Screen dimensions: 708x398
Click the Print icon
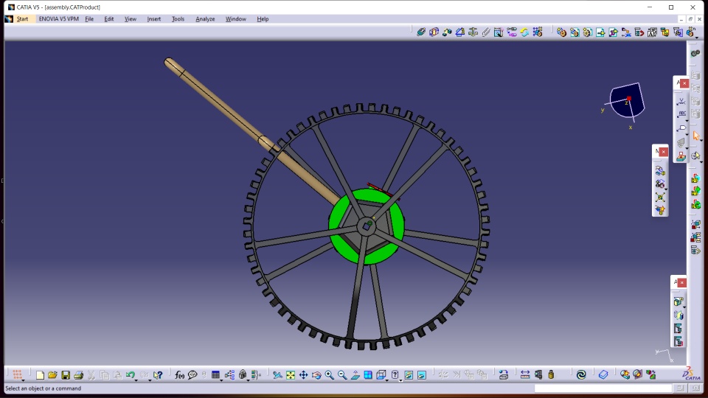click(79, 375)
